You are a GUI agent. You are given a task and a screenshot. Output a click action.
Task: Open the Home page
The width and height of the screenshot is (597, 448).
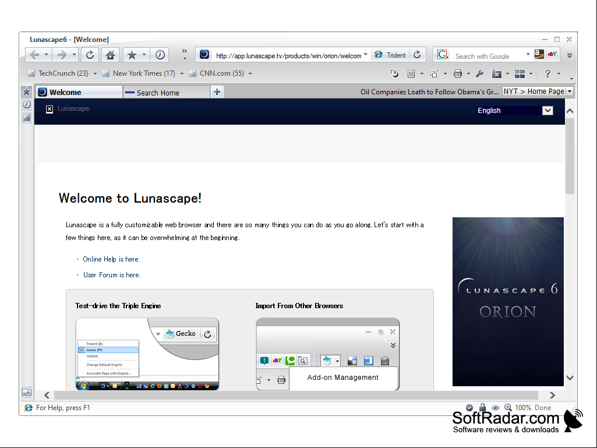[111, 55]
